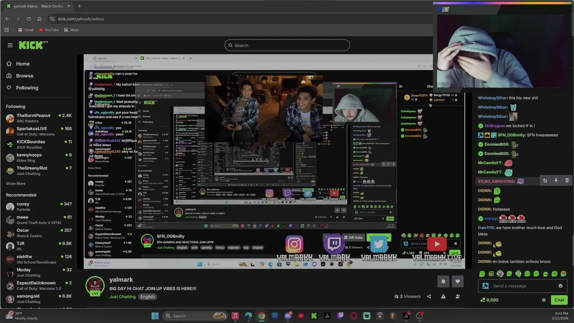Click the browser home button
The width and height of the screenshot is (574, 323).
tap(39, 19)
